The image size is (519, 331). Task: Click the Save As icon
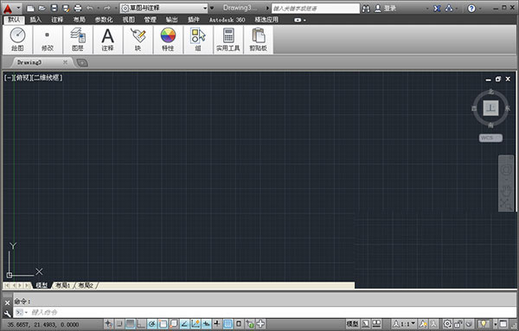pos(66,9)
